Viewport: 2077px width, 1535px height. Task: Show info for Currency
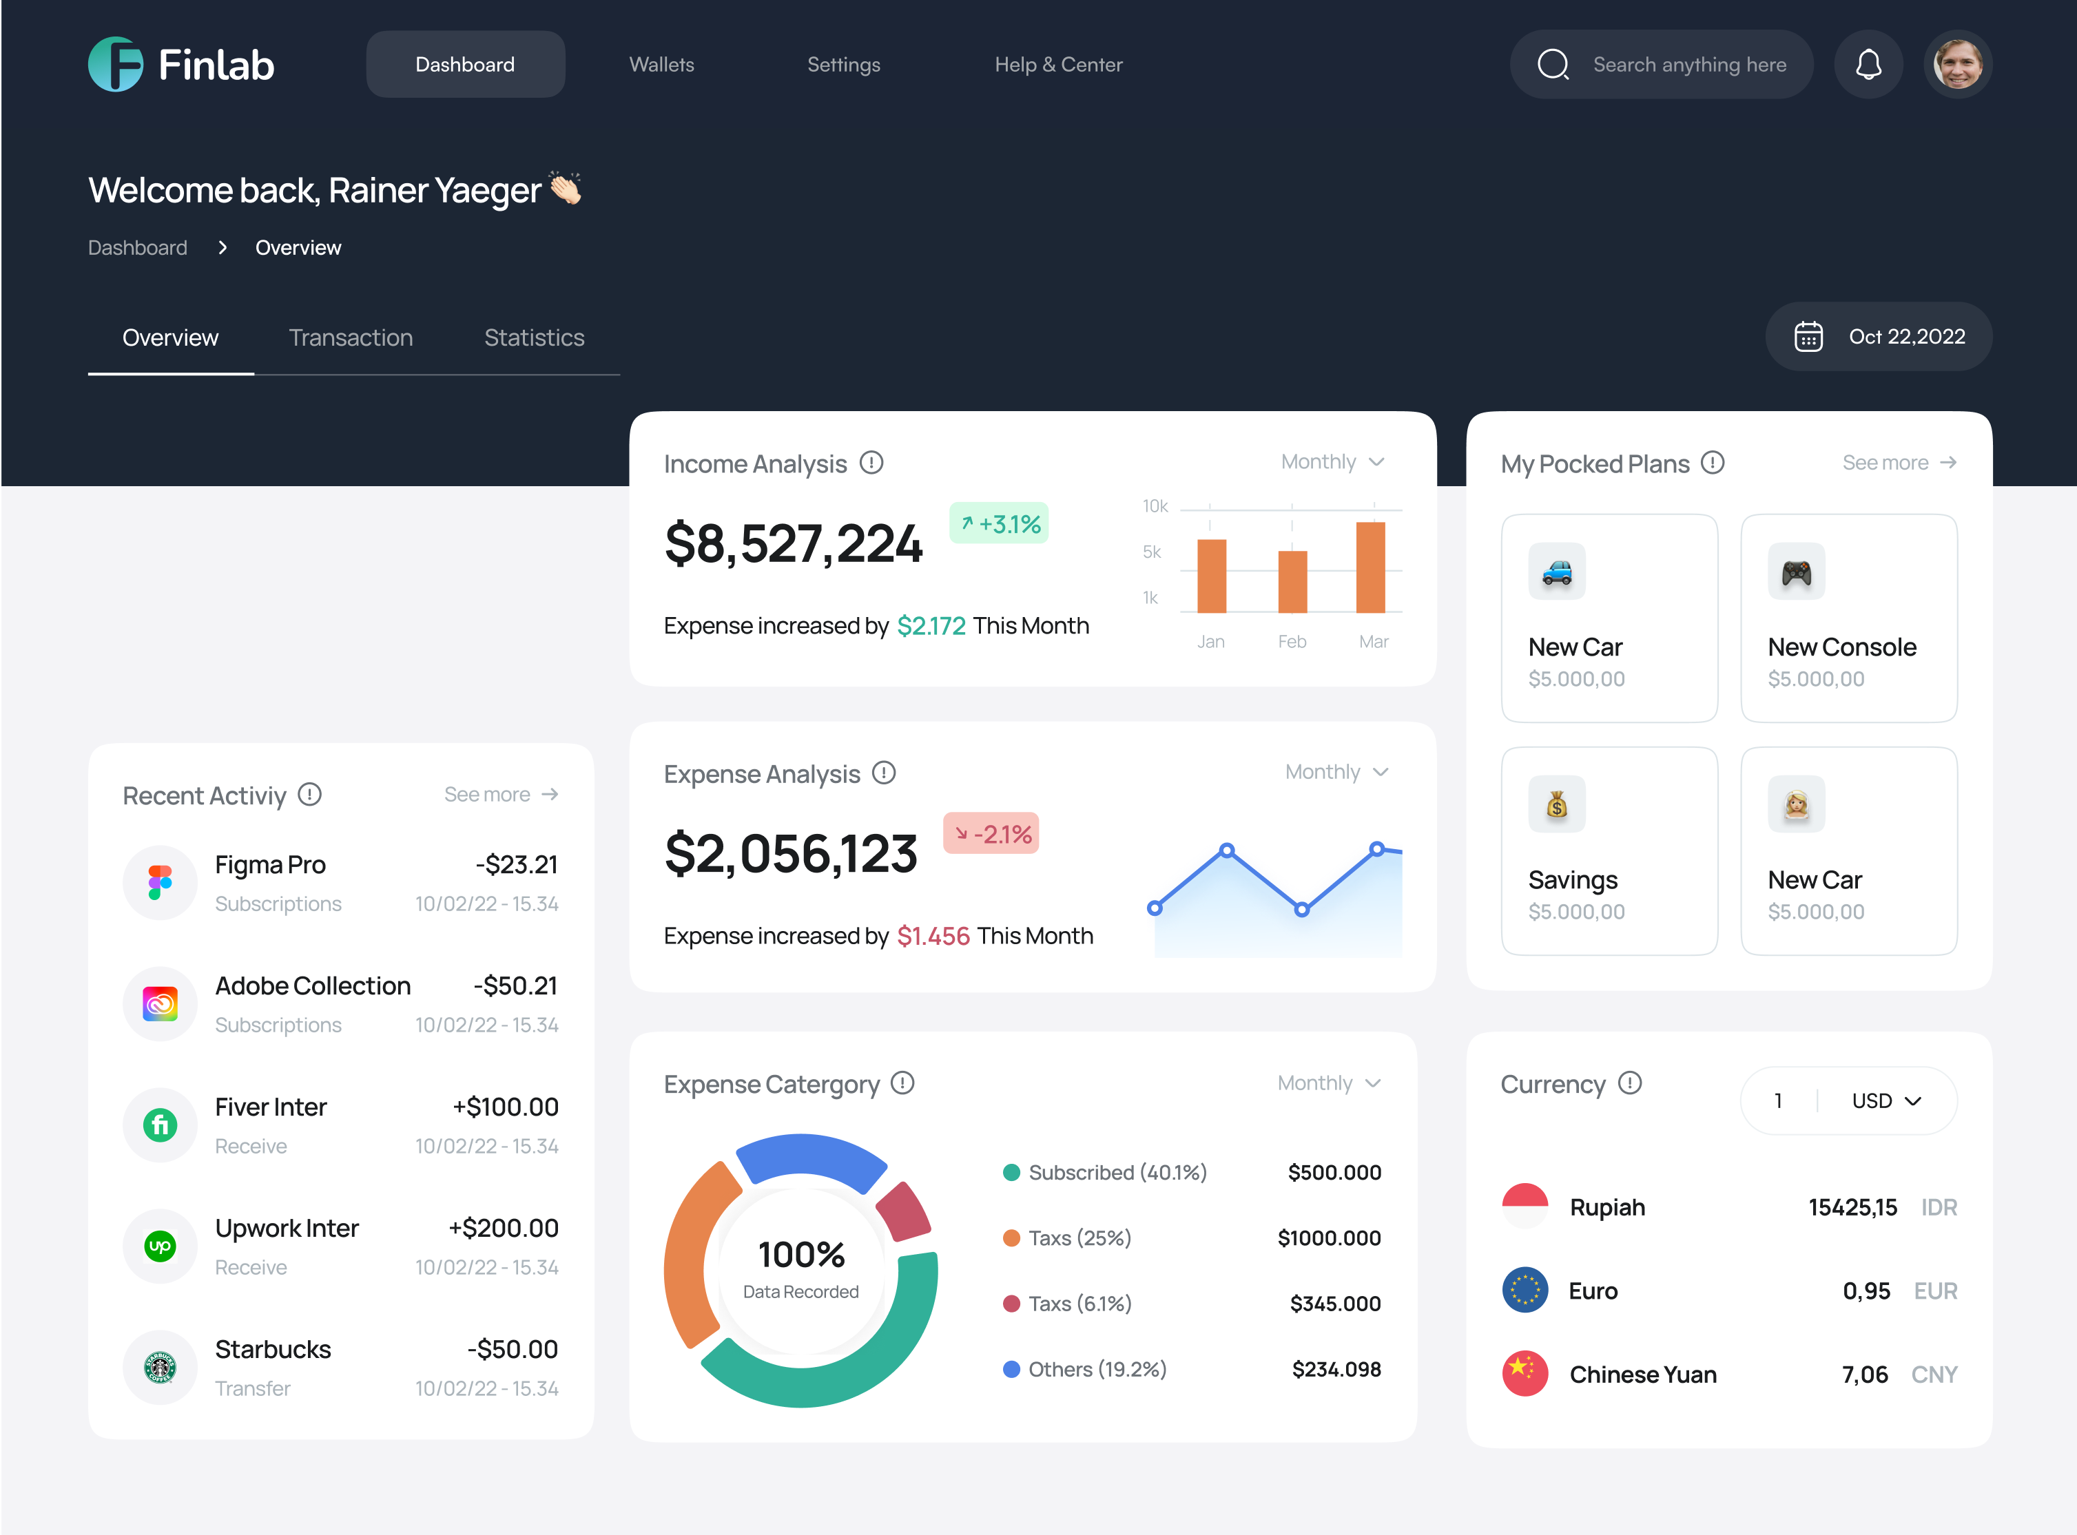(1630, 1083)
